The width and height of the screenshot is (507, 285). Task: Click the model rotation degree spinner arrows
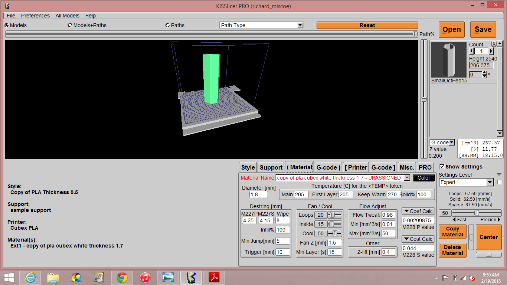[x=484, y=75]
